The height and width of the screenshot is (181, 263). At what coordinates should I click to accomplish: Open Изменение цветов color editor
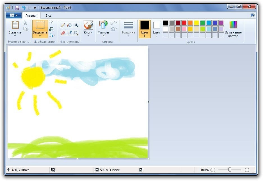coord(233,29)
